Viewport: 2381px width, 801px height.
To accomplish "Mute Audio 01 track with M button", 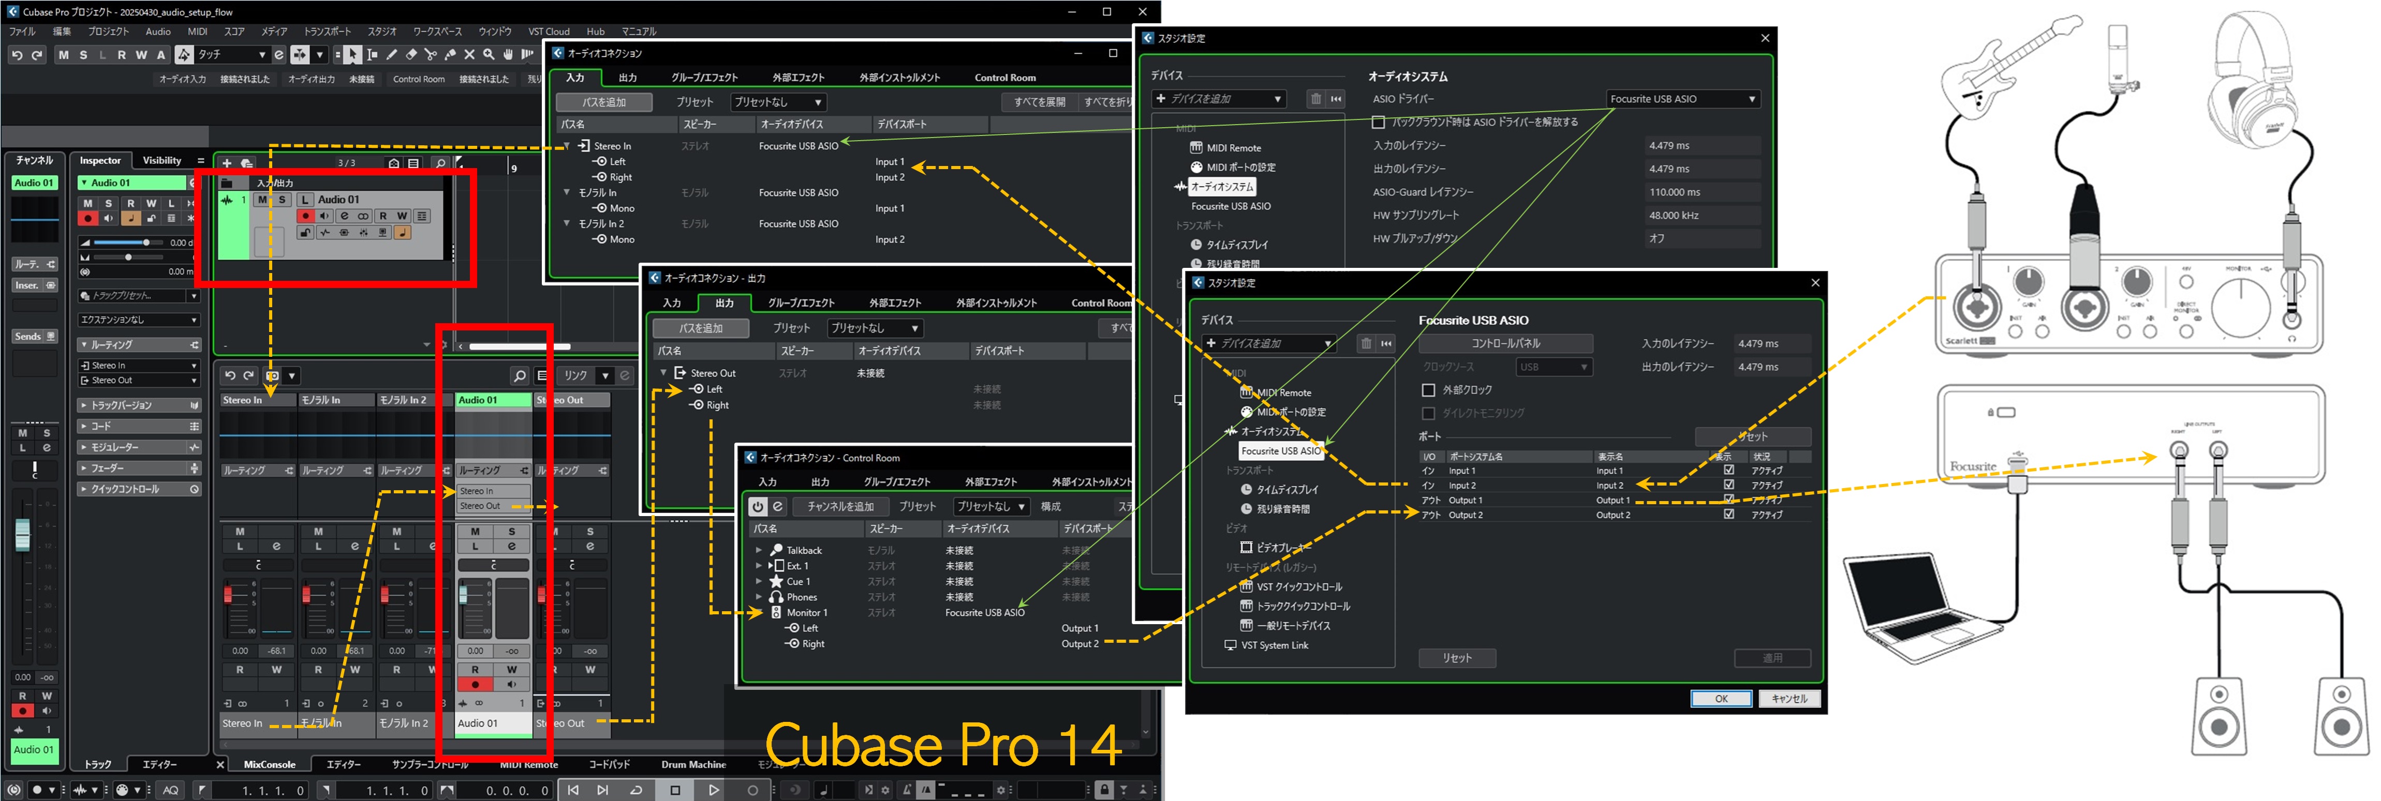I will (262, 200).
